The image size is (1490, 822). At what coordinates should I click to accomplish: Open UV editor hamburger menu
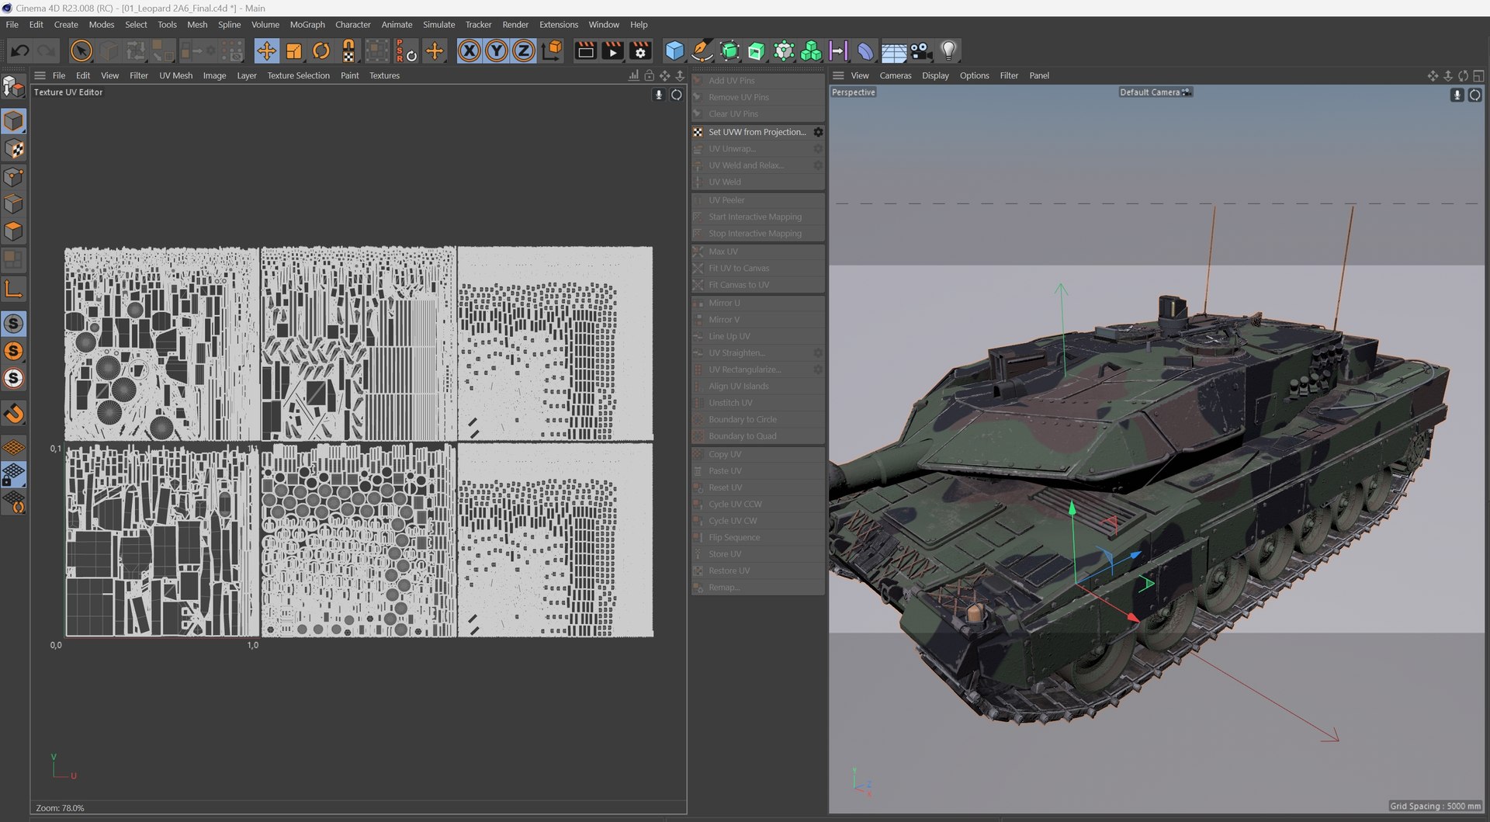click(40, 75)
